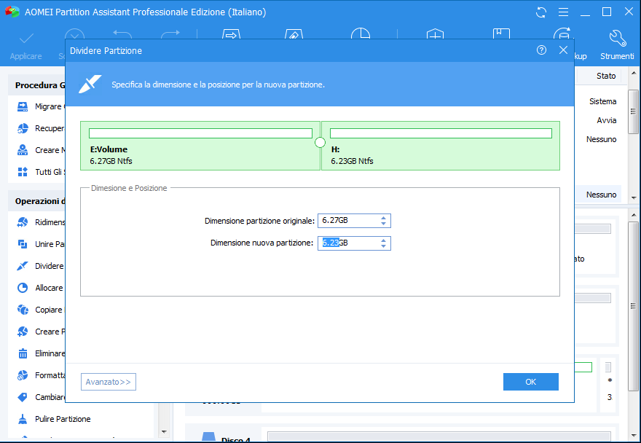Click the Applicare toolbar label
Screen dimensions: 641x443
point(25,56)
